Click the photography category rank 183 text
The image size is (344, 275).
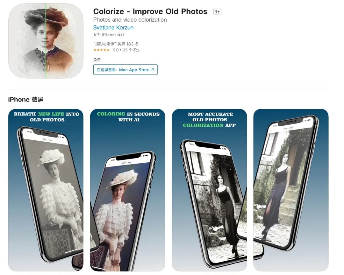point(116,44)
